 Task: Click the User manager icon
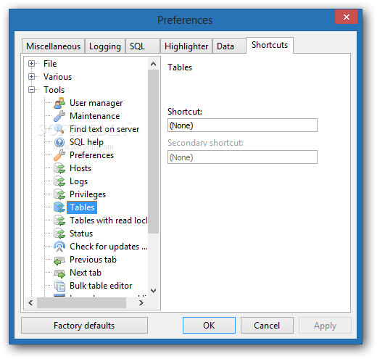(59, 103)
